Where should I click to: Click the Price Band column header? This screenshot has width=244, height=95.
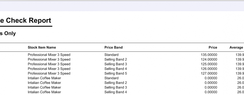113,48
